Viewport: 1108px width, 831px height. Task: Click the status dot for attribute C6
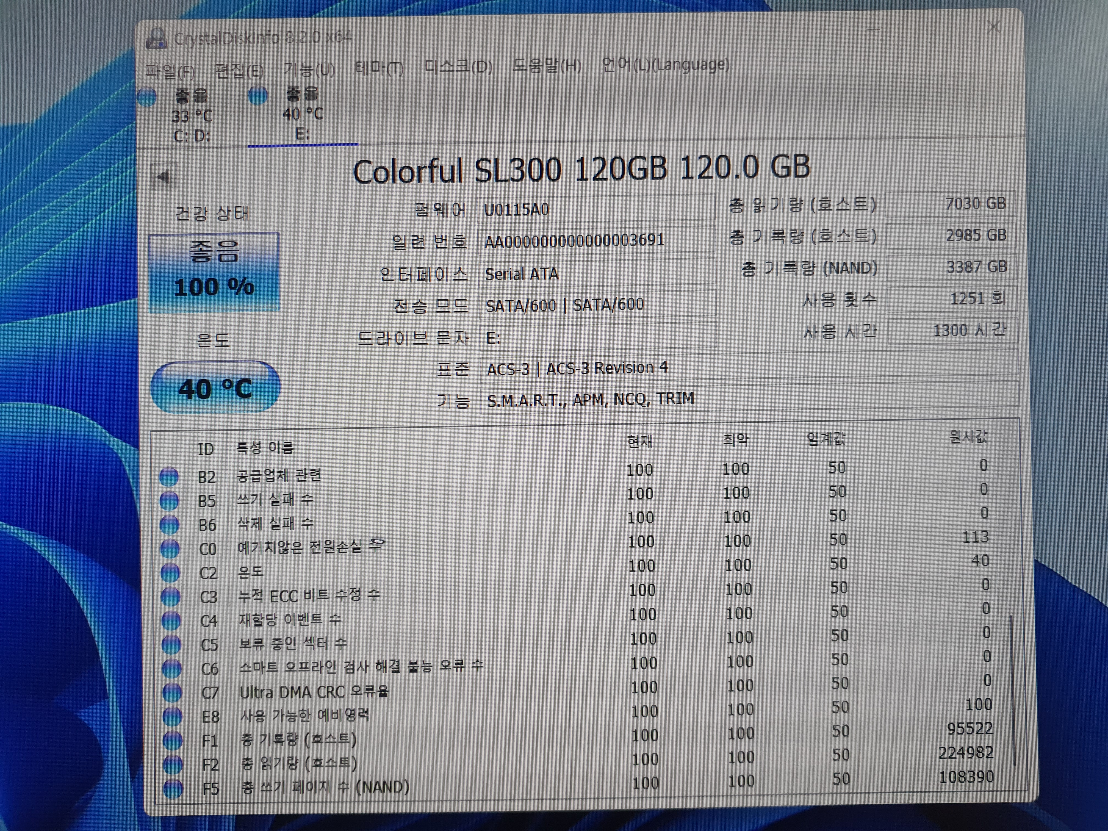point(172,668)
